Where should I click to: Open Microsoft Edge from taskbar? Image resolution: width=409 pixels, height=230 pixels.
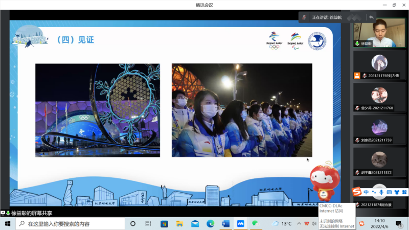coord(210,224)
